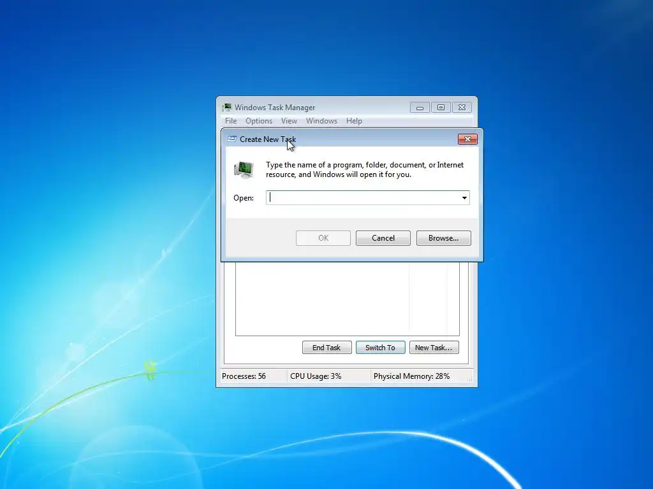Cancel the Create New Task dialog
This screenshot has height=489, width=653.
coord(383,238)
